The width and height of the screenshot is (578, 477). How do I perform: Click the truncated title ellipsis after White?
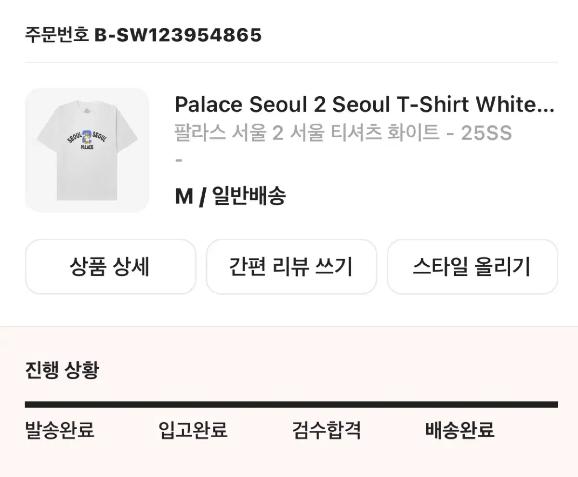pos(546,105)
